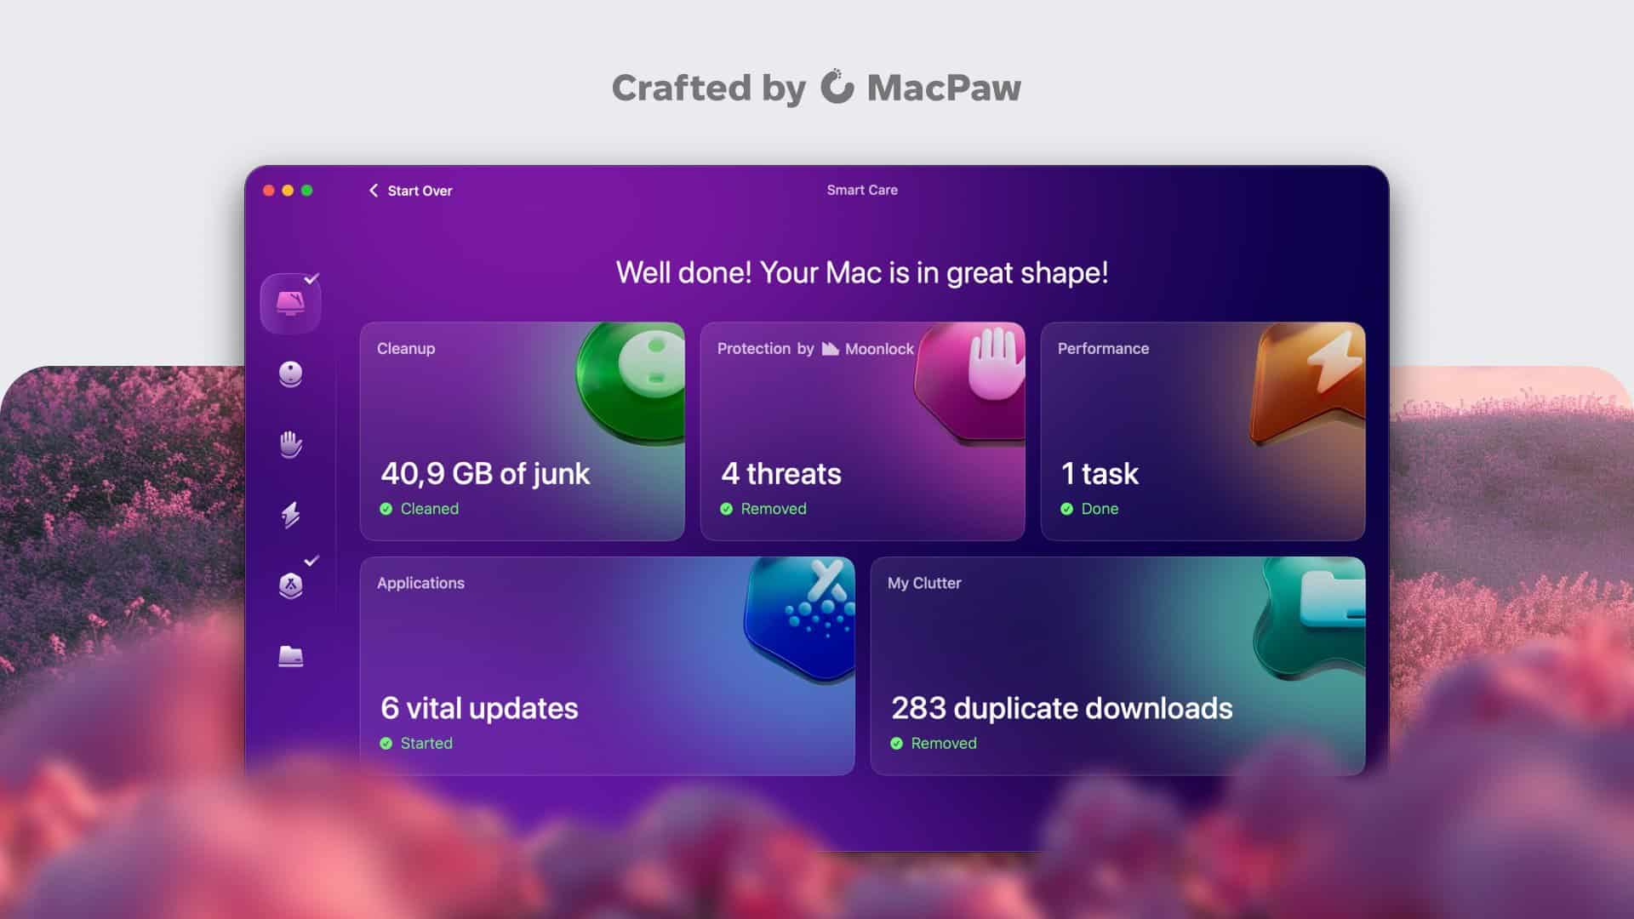1634x919 pixels.
Task: Click the teal My Clutter folder icon
Action: [x=1311, y=618]
